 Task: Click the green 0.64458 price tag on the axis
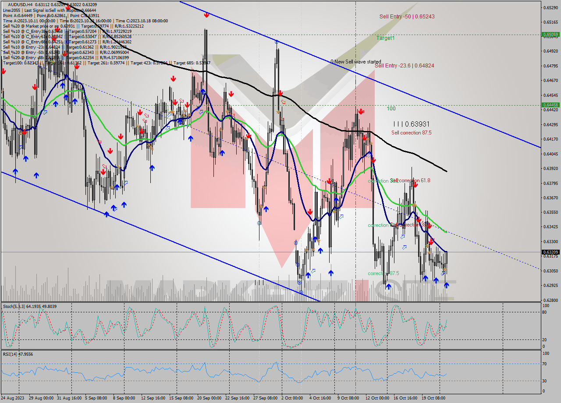tap(550, 105)
